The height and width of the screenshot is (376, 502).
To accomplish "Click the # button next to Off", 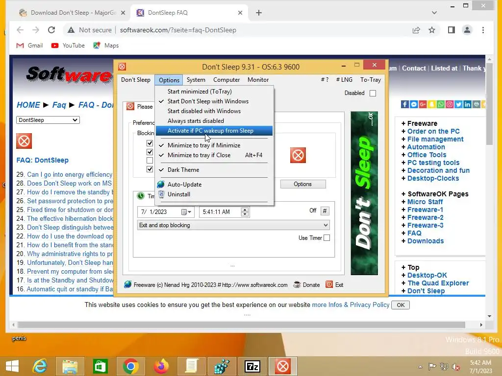I will click(325, 211).
